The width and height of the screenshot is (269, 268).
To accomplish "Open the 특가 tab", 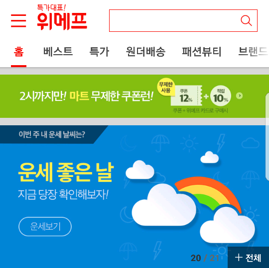I will tap(99, 51).
